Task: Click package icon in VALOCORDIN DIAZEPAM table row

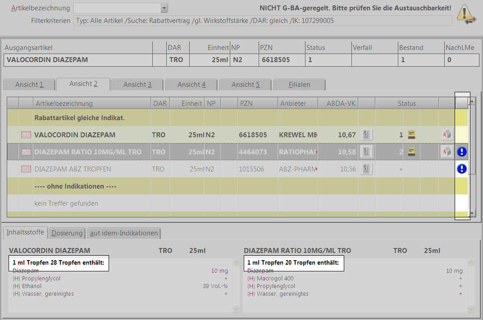Action: [447, 135]
